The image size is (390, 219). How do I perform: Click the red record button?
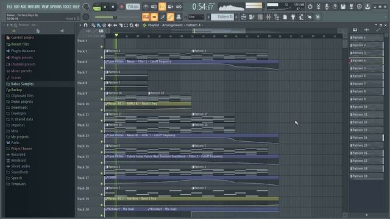122,7
